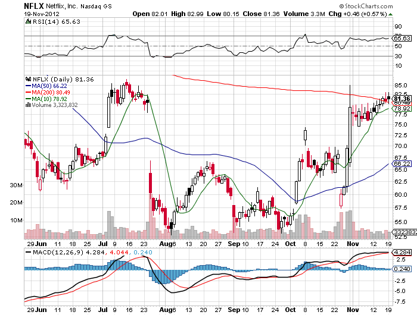Viewport: 417px width, 315px height.
Task: Click the 'Aug' date label under the price panel
Action: (x=166, y=244)
